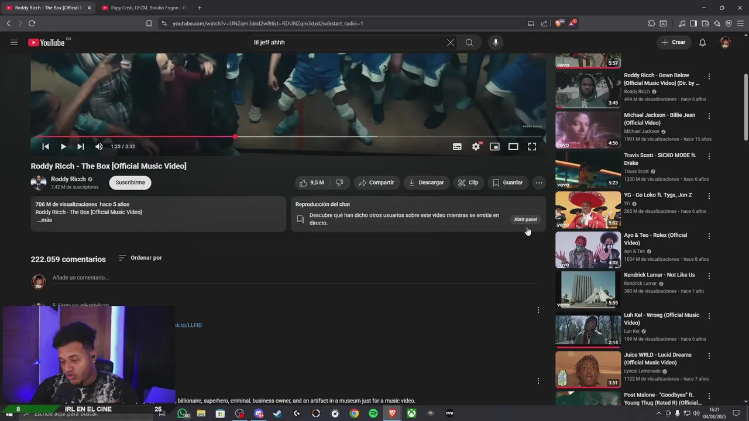749x421 pixels.
Task: Mute the video volume
Action: pos(99,147)
